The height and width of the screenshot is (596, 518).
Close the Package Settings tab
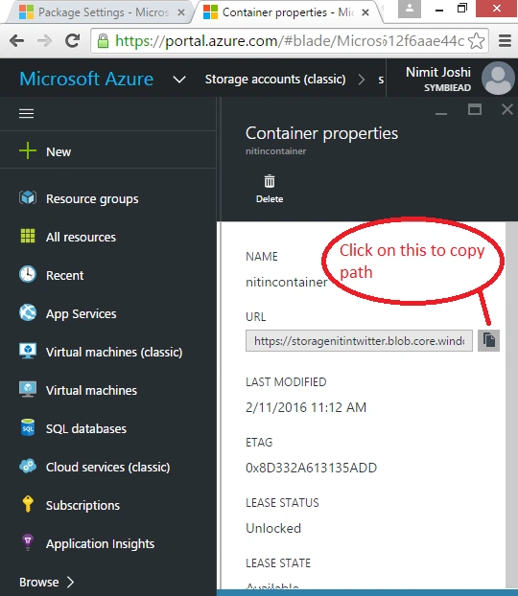pos(181,12)
